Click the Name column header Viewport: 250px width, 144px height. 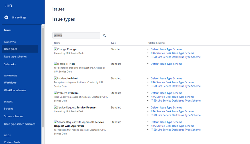tap(57, 43)
